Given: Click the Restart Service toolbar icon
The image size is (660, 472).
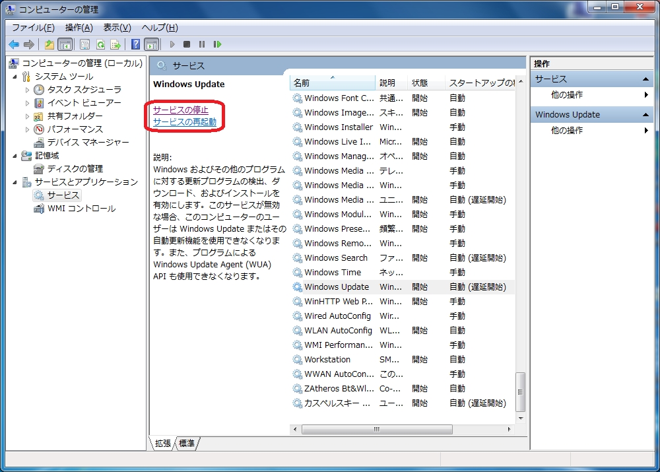Looking at the screenshot, I should (217, 44).
